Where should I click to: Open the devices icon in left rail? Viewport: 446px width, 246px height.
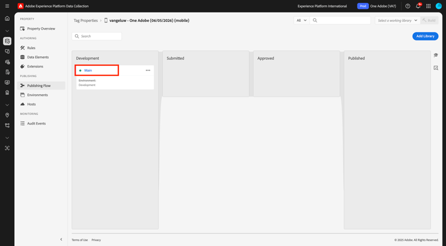coord(7,52)
